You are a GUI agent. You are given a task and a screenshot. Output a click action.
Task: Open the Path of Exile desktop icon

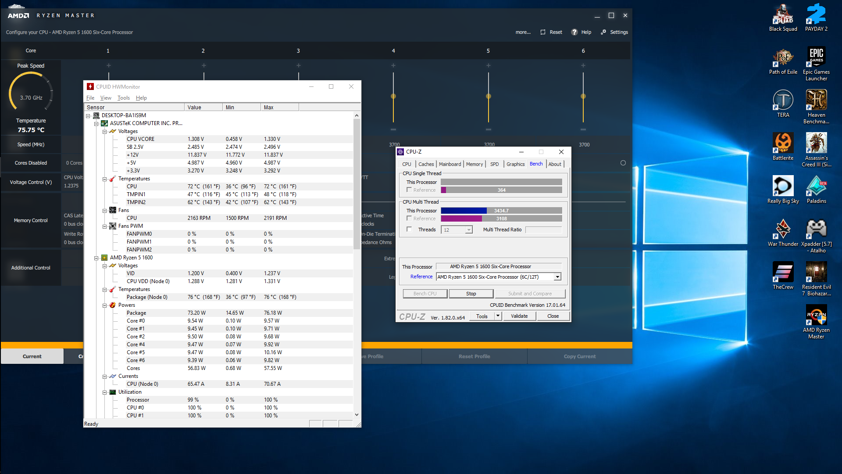(783, 61)
